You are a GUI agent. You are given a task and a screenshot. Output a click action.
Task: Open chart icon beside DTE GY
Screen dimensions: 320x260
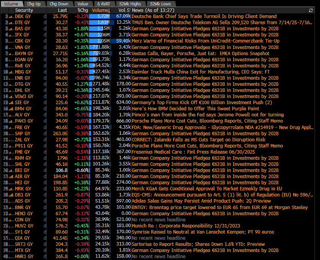(11, 23)
